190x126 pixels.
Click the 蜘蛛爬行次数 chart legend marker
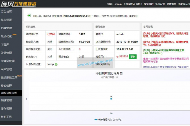(95, 120)
